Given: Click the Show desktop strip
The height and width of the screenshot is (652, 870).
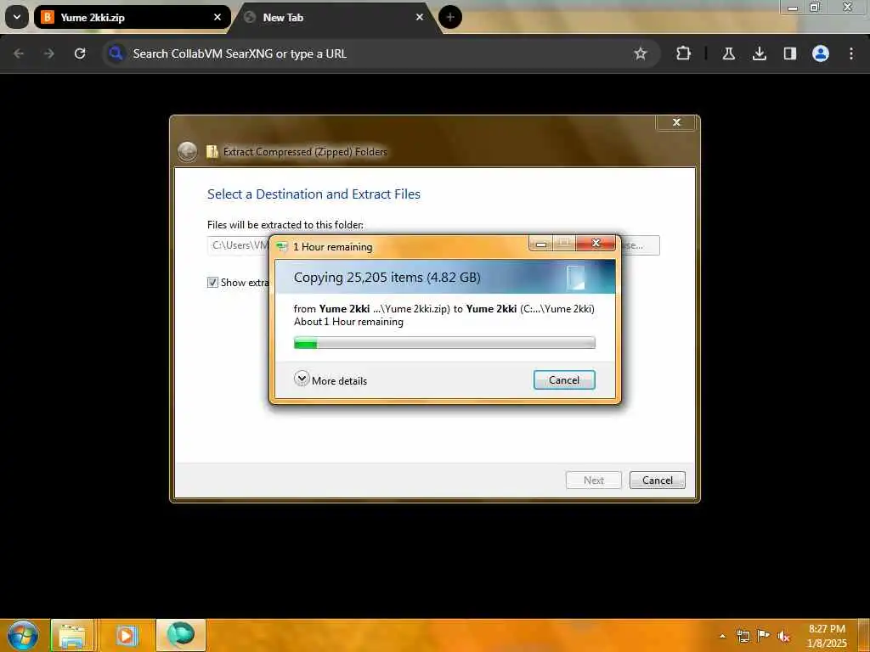Looking at the screenshot, I should [x=864, y=635].
